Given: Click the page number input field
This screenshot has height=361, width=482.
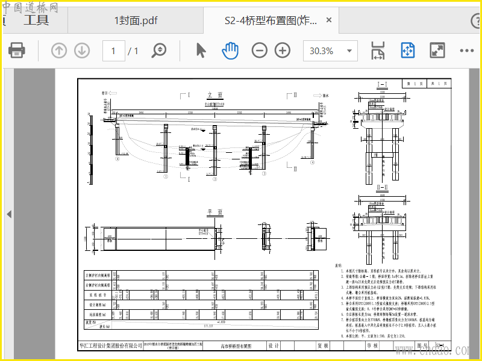Looking at the screenshot, I should point(114,51).
